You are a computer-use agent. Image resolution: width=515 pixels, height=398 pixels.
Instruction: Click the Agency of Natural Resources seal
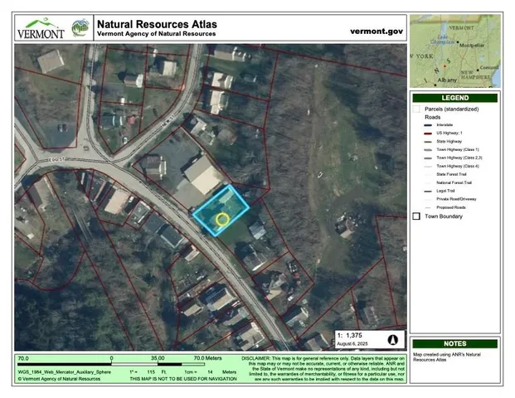pos(80,27)
